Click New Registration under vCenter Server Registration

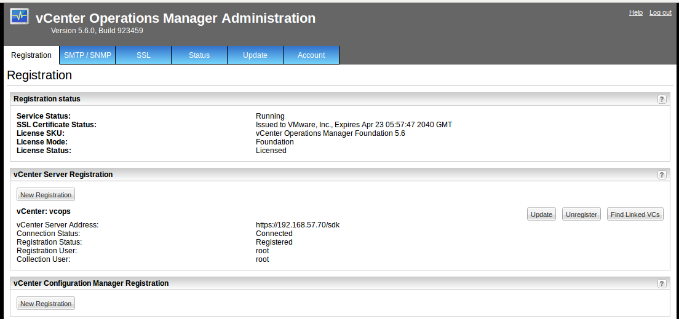(46, 195)
